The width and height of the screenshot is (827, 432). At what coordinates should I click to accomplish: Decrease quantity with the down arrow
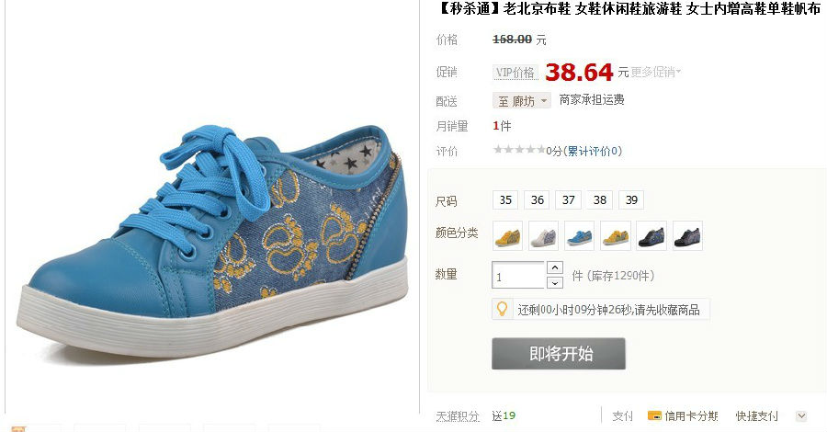click(x=555, y=283)
